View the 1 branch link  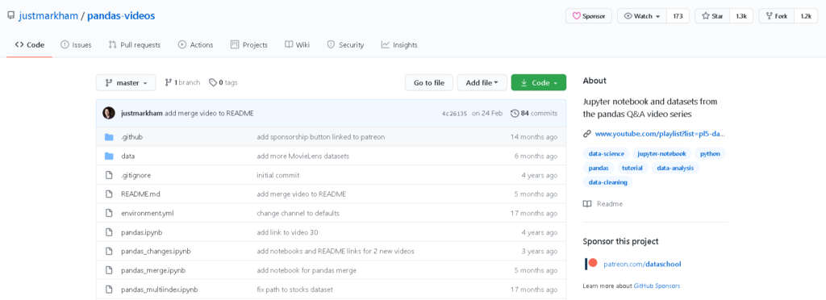point(183,82)
